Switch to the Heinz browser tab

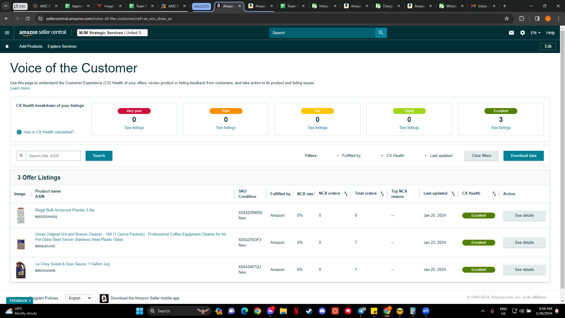coord(324,6)
